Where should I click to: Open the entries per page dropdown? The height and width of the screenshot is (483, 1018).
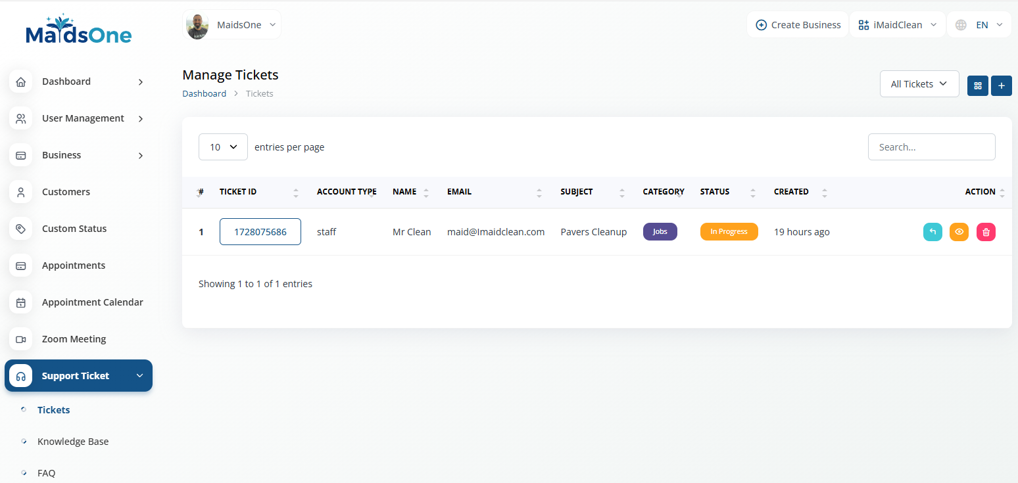coord(223,147)
